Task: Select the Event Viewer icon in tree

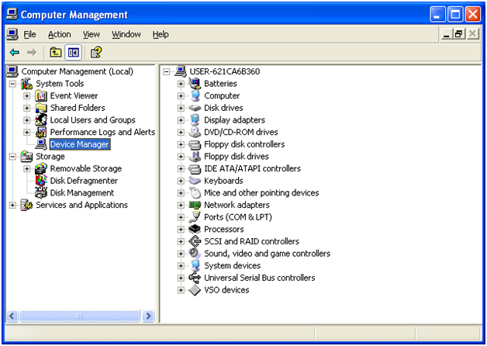Action: (41, 95)
